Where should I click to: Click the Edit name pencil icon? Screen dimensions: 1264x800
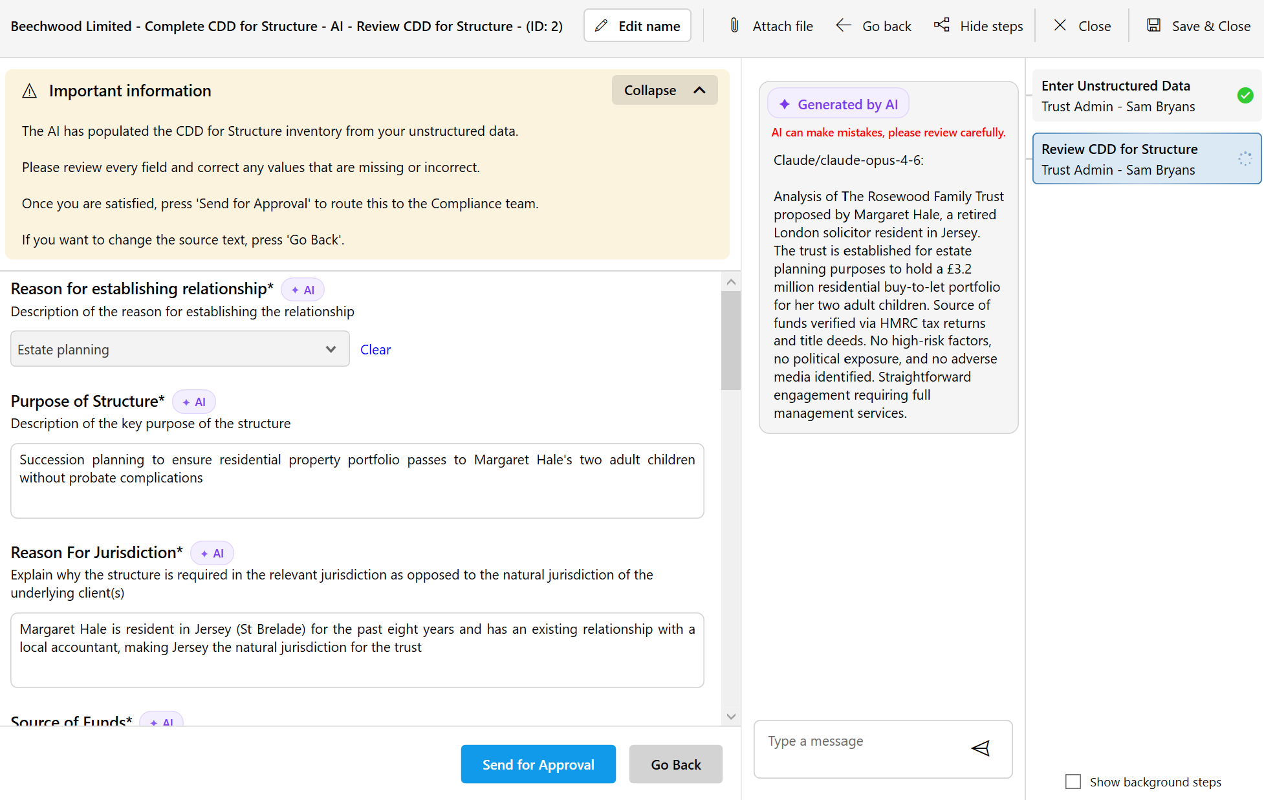(x=601, y=25)
